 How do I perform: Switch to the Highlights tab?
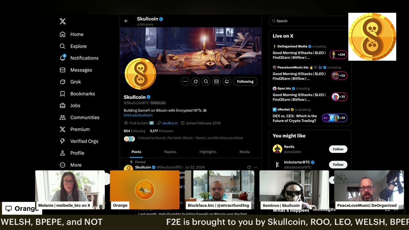pos(208,152)
